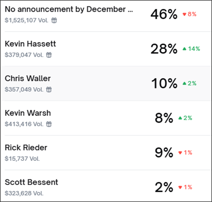Click the red down arrow in Scott Bessent row
Screen dimensions: 212x202
[180, 187]
